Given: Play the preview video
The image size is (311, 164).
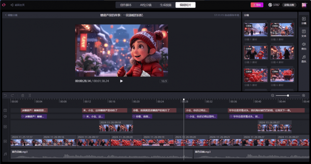Looking at the screenshot, I should 121,81.
